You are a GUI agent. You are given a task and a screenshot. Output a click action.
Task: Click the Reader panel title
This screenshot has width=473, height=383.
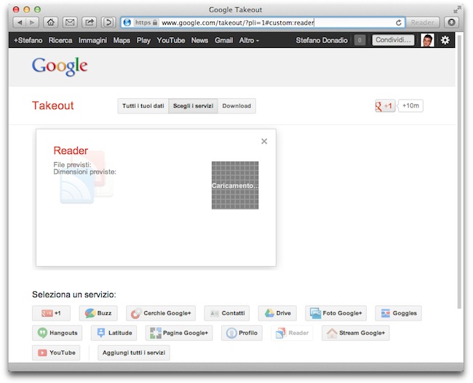(x=71, y=150)
